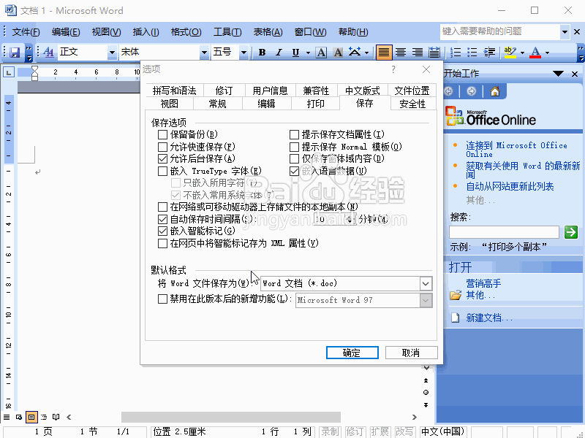Apply character shading icon

coord(338,53)
